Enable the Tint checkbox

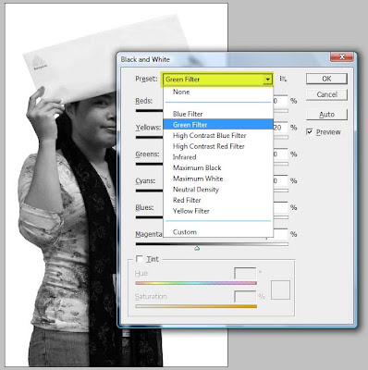click(140, 258)
